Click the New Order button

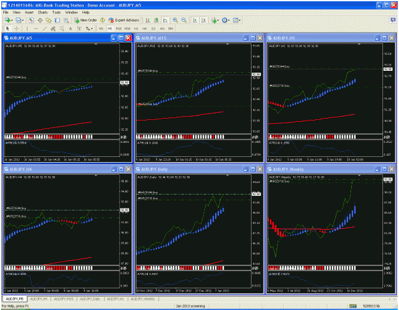pyautogui.click(x=86, y=20)
